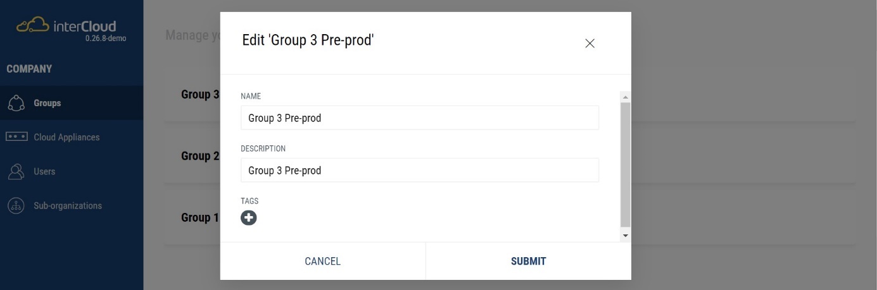This screenshot has width=877, height=290.
Task: Click the Sub-organizations hierarchy icon
Action: 16,206
